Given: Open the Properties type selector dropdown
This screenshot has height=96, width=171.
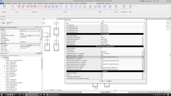Looking at the screenshot, I should point(42,23).
